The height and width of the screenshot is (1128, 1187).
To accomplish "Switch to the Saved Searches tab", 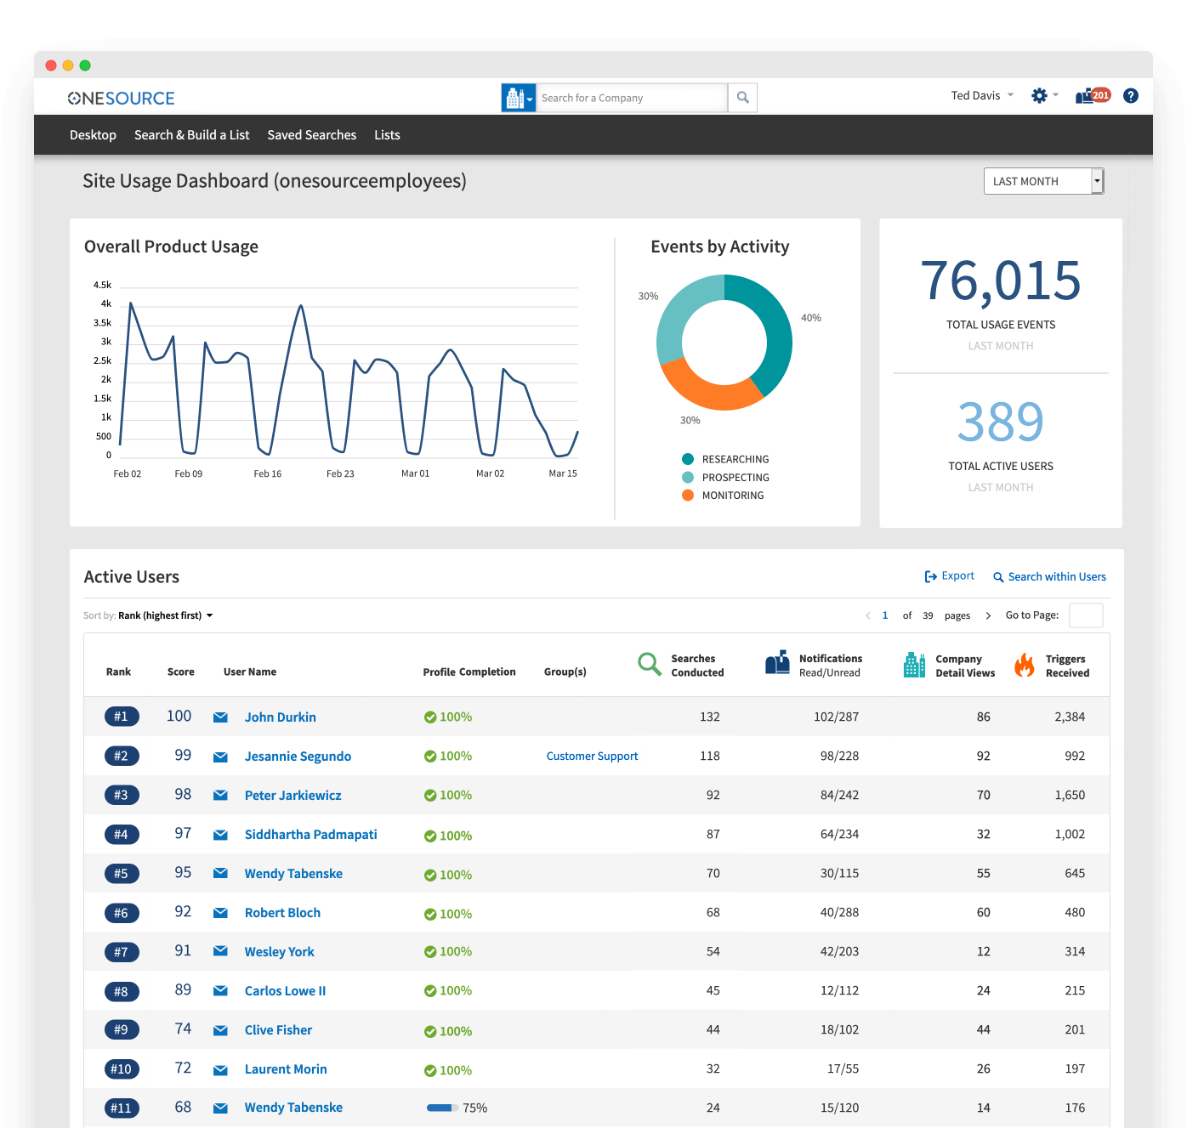I will click(x=311, y=134).
